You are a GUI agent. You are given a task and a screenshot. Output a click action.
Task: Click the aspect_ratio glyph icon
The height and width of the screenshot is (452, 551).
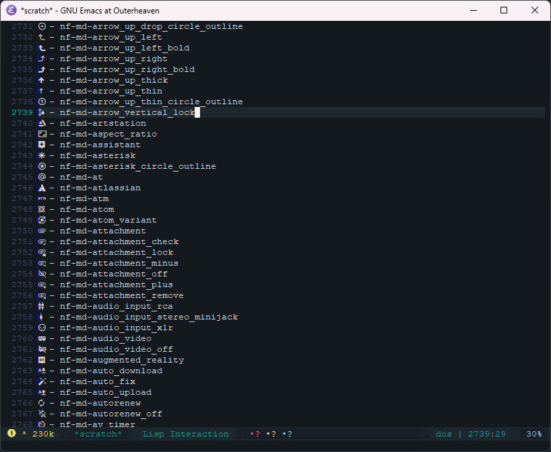(x=42, y=134)
